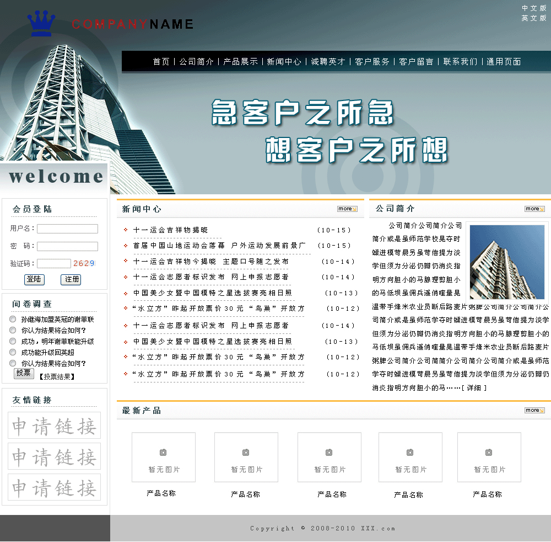
Task: Go to 产品展示 navigation item
Action: (240, 62)
